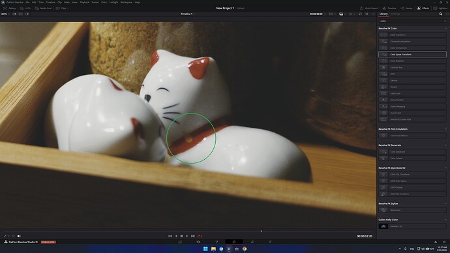Pick the OCIO CDL Transform effect

pyautogui.click(x=412, y=174)
